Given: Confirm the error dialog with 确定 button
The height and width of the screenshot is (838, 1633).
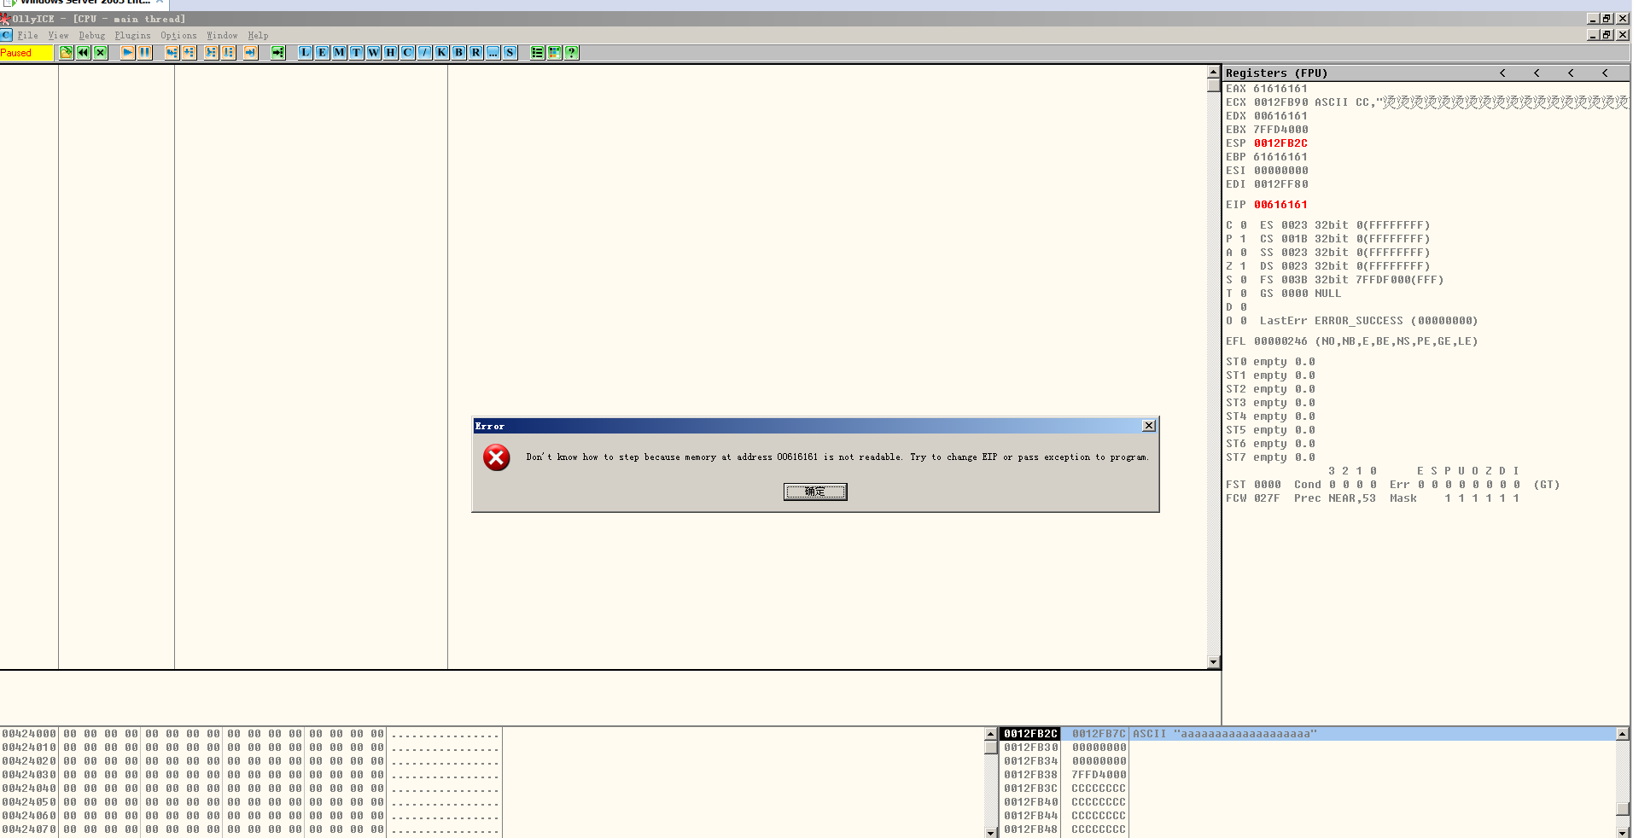Looking at the screenshot, I should (x=815, y=492).
